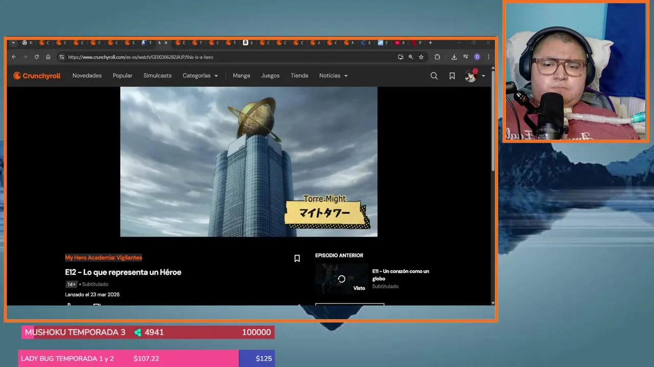The image size is (654, 367).
Task: Expand the Categorías dropdown
Action: (200, 75)
